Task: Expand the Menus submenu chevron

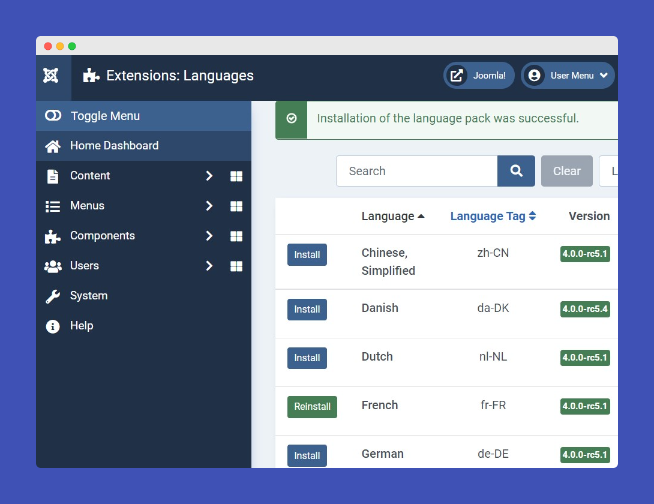Action: tap(209, 206)
